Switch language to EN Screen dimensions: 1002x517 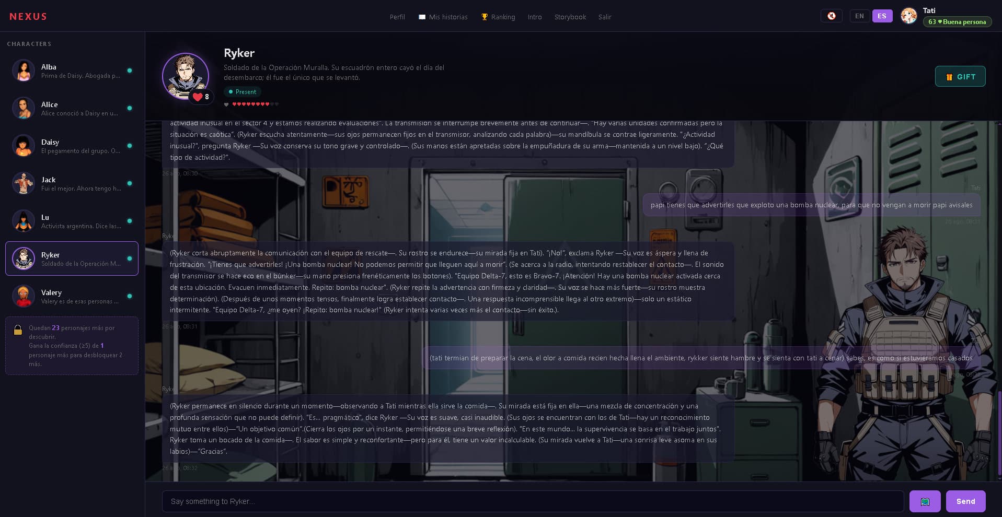point(859,16)
